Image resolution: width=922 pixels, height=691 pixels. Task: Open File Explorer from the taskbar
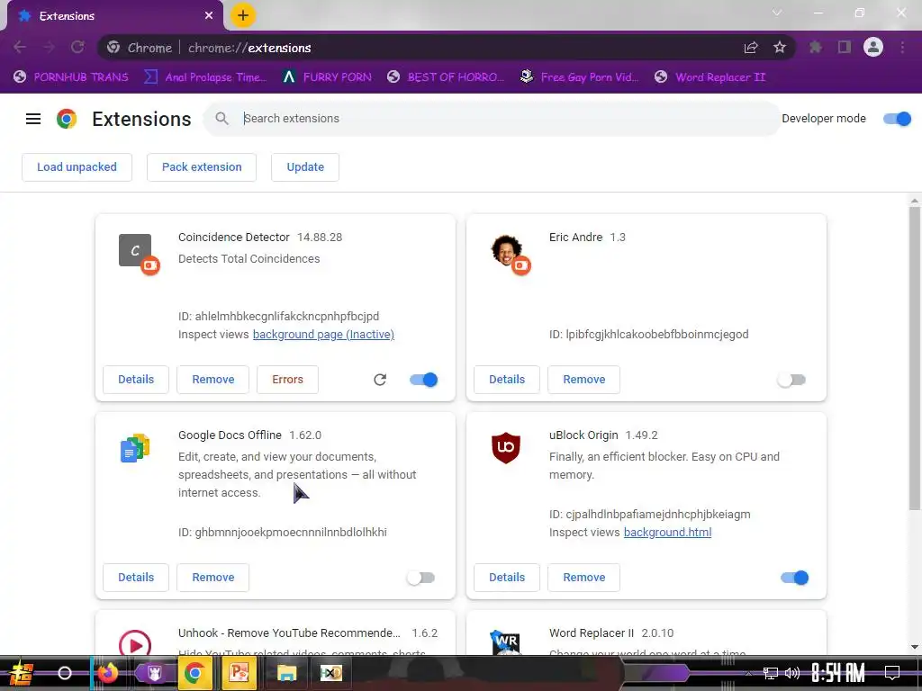point(286,673)
